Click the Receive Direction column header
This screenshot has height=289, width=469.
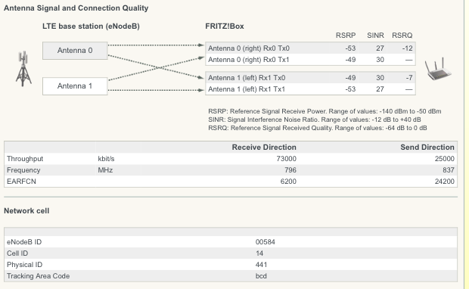(x=264, y=148)
